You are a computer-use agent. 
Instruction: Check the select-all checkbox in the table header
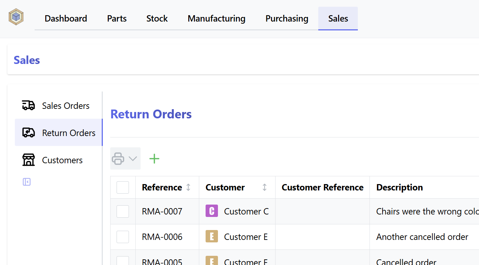point(123,187)
